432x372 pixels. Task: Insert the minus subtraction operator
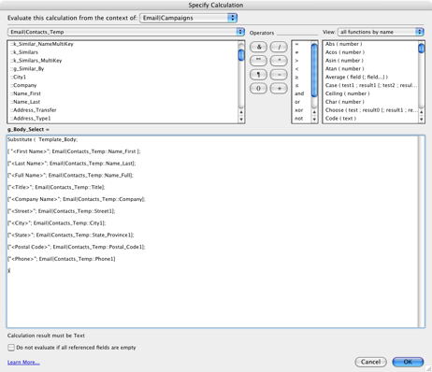[x=279, y=75]
